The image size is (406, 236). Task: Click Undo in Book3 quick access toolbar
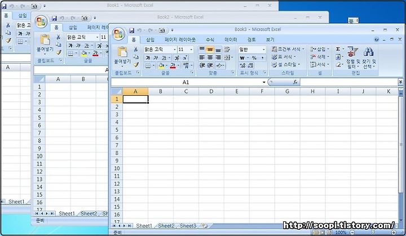click(x=139, y=30)
